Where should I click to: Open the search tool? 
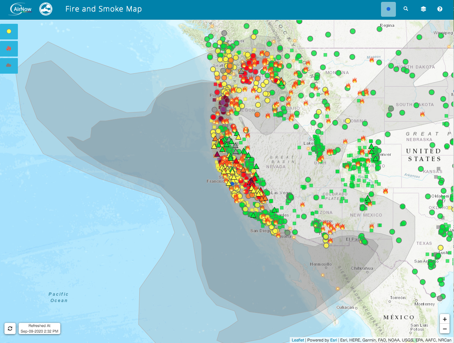tap(406, 9)
